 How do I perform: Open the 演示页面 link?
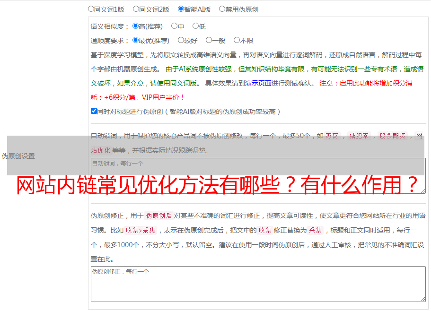[x=258, y=83]
